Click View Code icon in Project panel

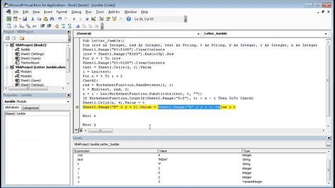click(x=8, y=38)
